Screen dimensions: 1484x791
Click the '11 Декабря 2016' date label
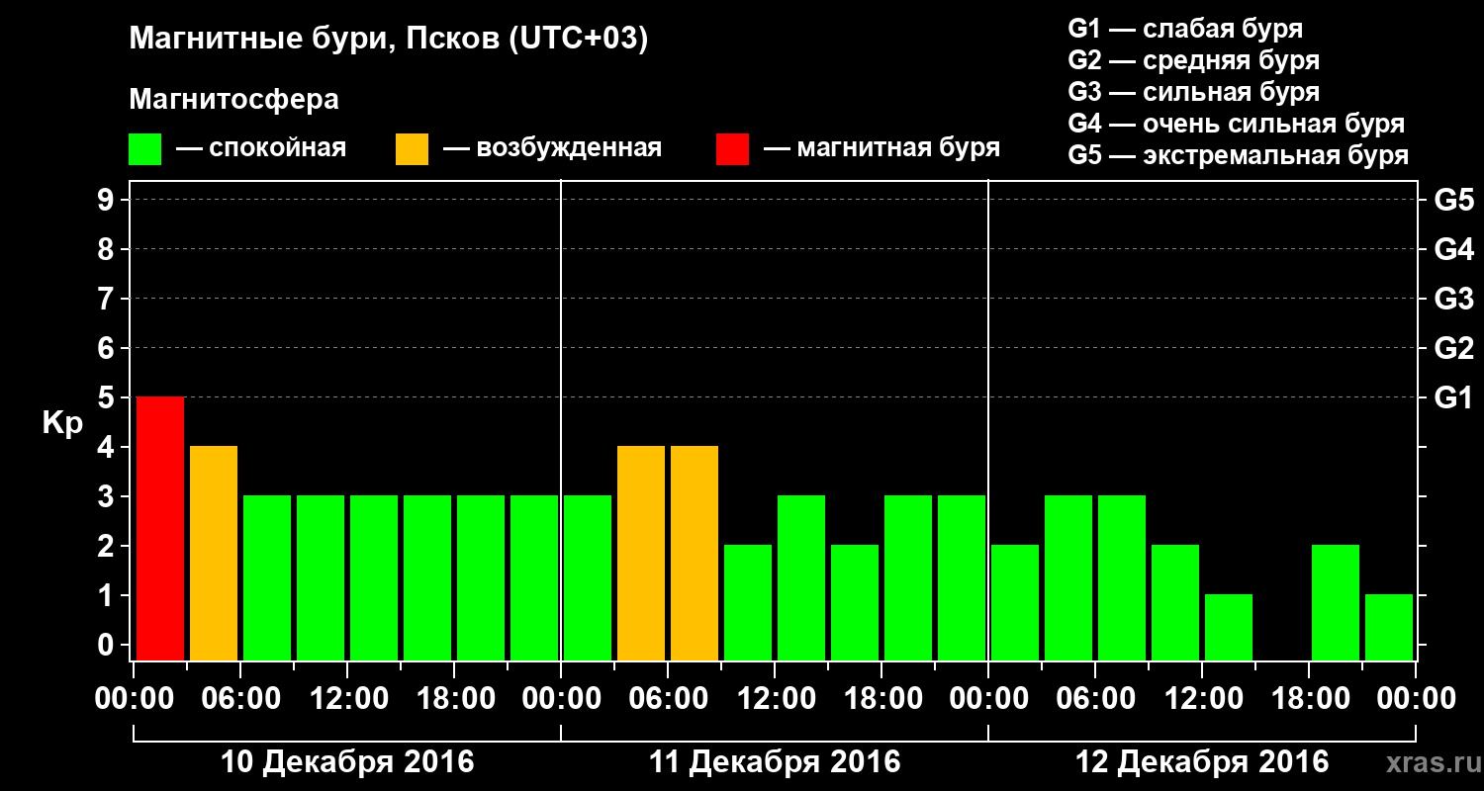click(x=775, y=762)
